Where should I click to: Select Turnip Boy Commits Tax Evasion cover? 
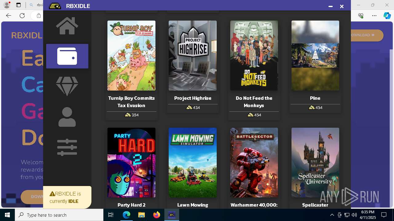click(x=131, y=56)
